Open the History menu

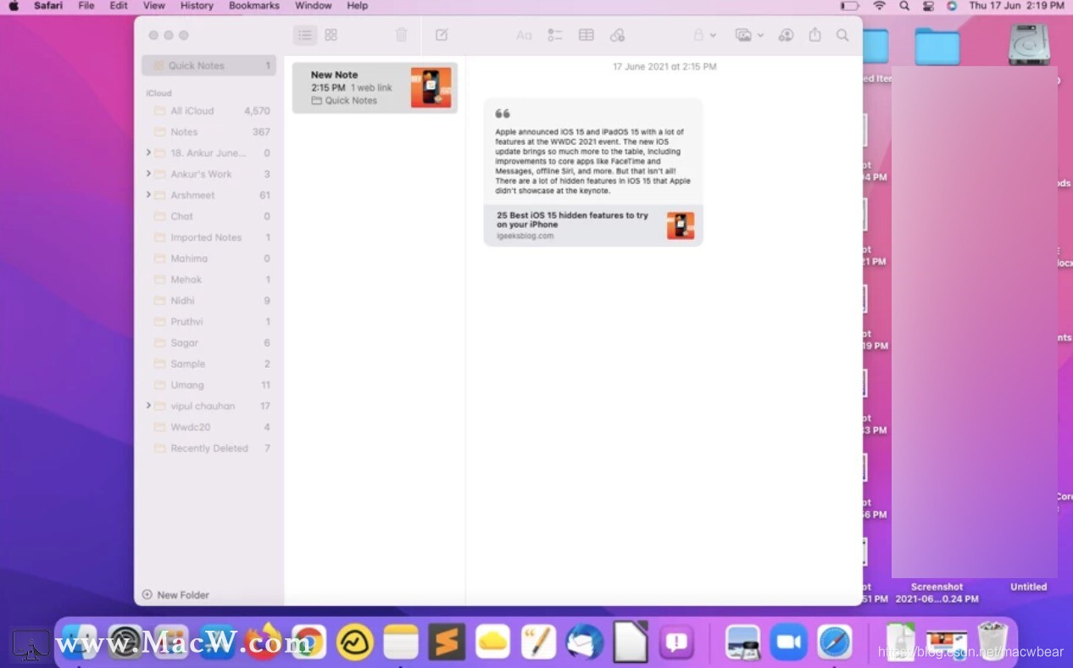(x=197, y=6)
